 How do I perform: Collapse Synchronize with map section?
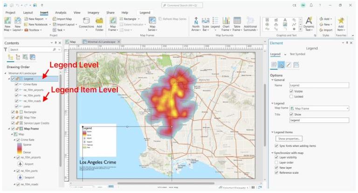coord(272,152)
